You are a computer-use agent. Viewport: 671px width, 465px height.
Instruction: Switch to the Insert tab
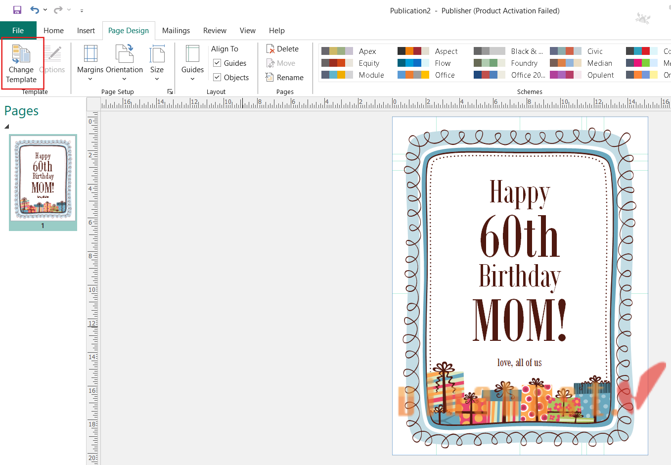pos(86,31)
